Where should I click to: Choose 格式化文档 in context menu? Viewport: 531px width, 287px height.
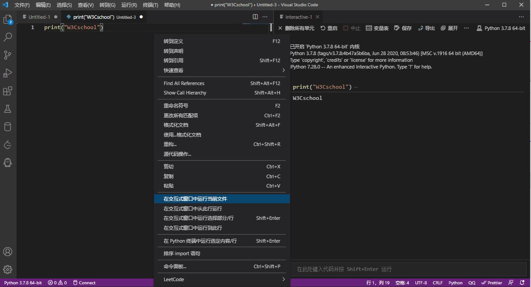click(x=222, y=125)
